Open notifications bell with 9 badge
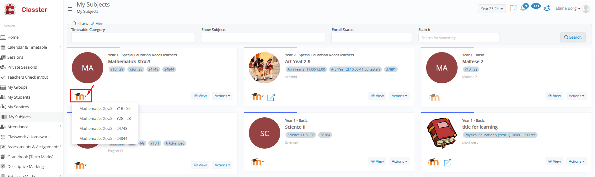 pyautogui.click(x=524, y=7)
